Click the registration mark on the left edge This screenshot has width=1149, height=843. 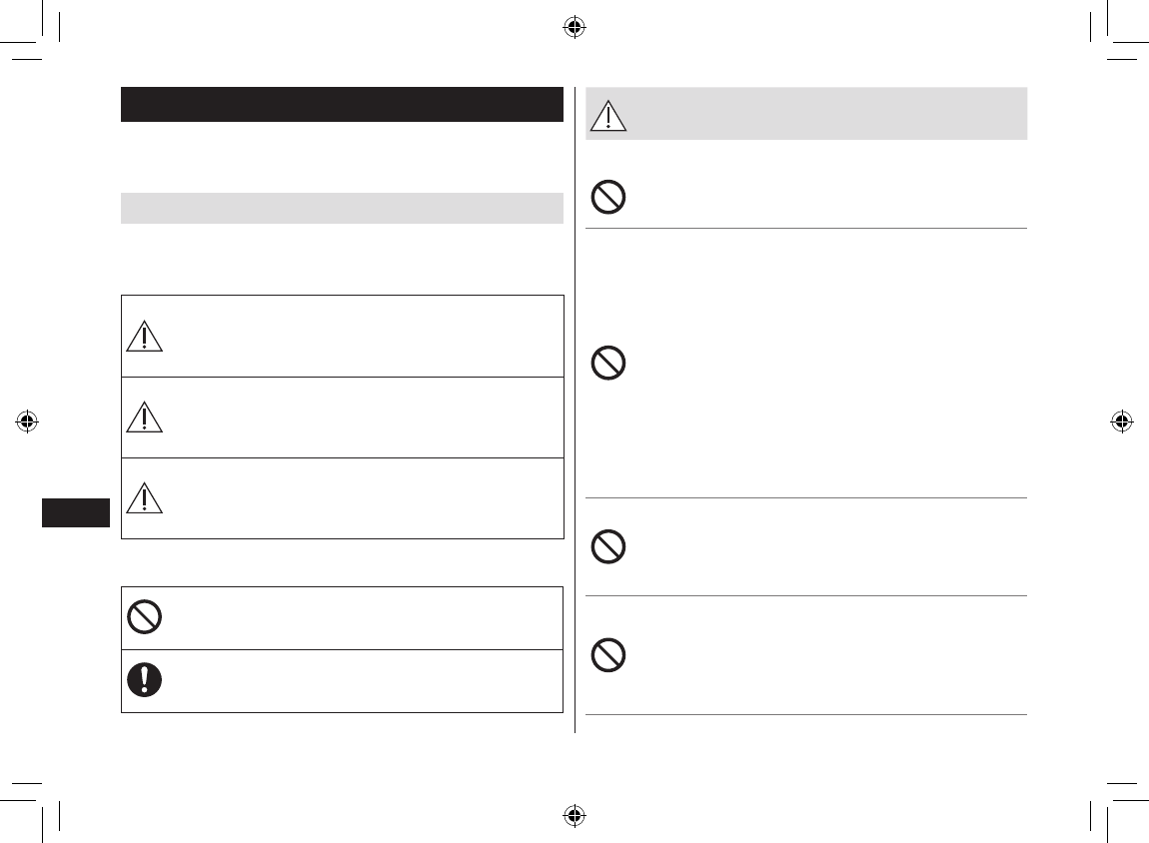pyautogui.click(x=28, y=421)
